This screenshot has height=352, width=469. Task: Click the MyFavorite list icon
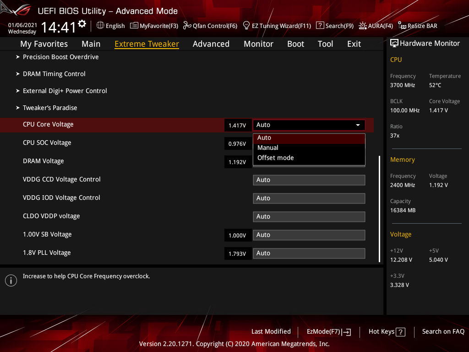click(x=134, y=26)
